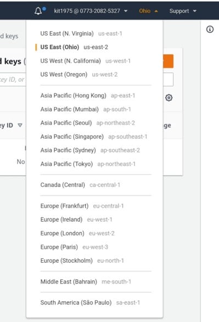Select Canada (Central) region
The height and width of the screenshot is (322, 219).
click(x=80, y=185)
